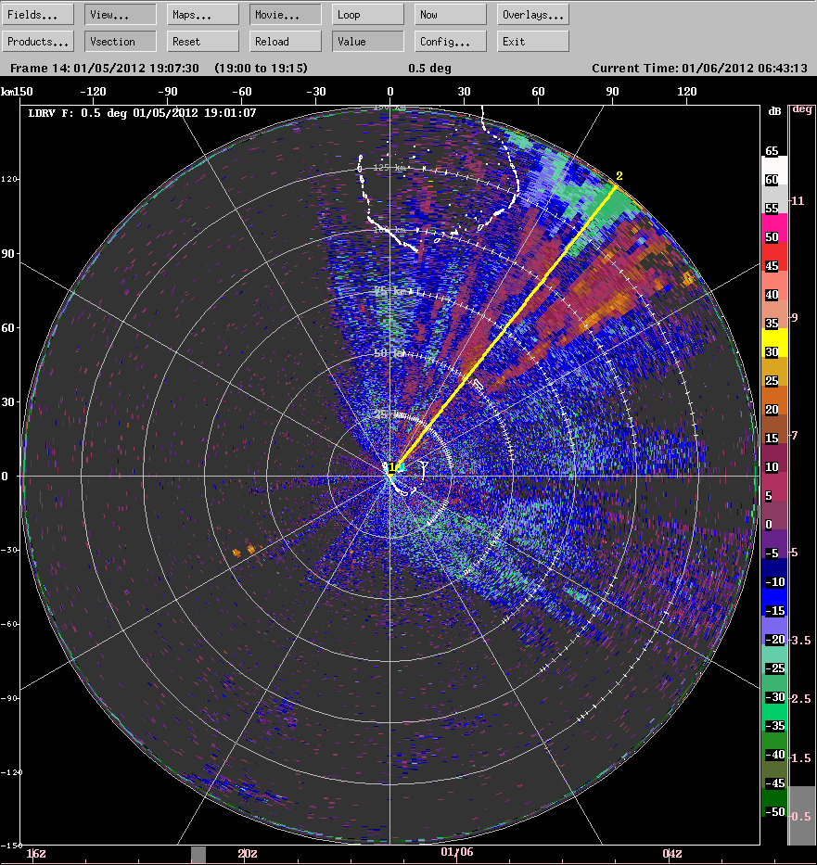
Task: Open the Fields selection menu
Action: (x=36, y=13)
